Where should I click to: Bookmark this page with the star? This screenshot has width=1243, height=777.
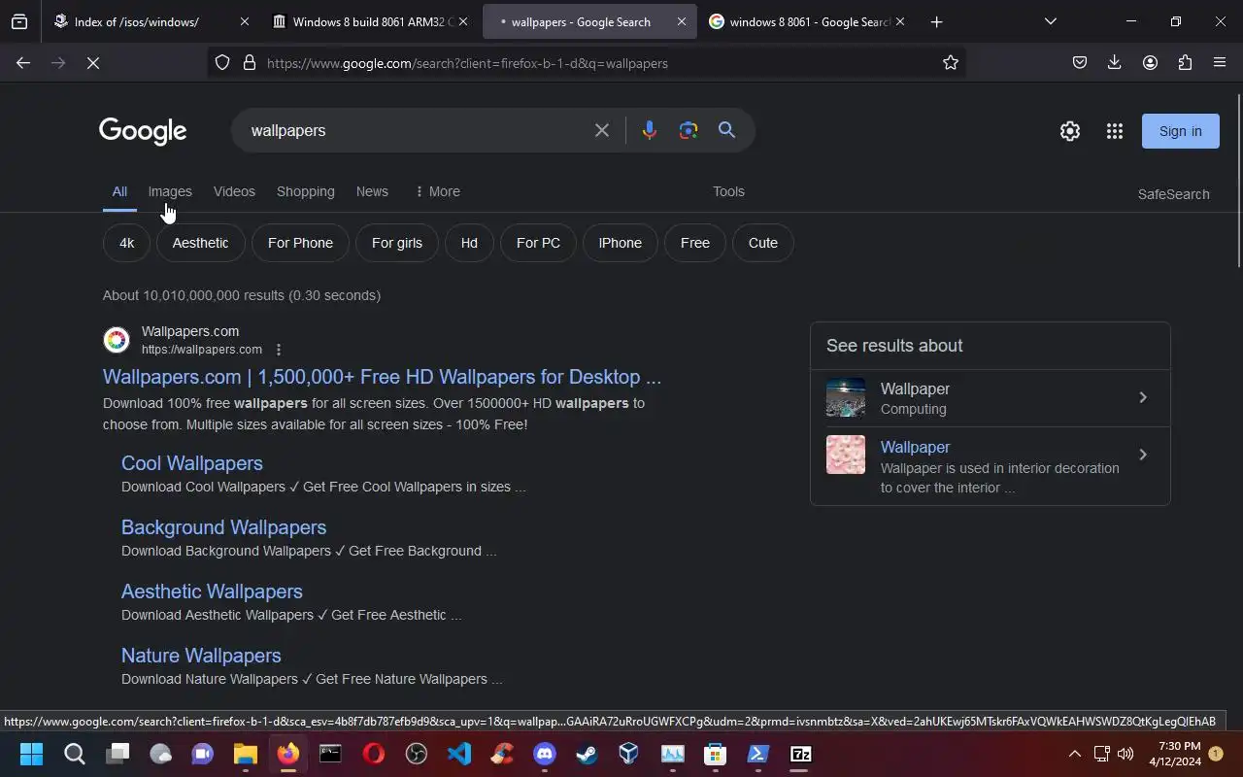[x=951, y=63]
